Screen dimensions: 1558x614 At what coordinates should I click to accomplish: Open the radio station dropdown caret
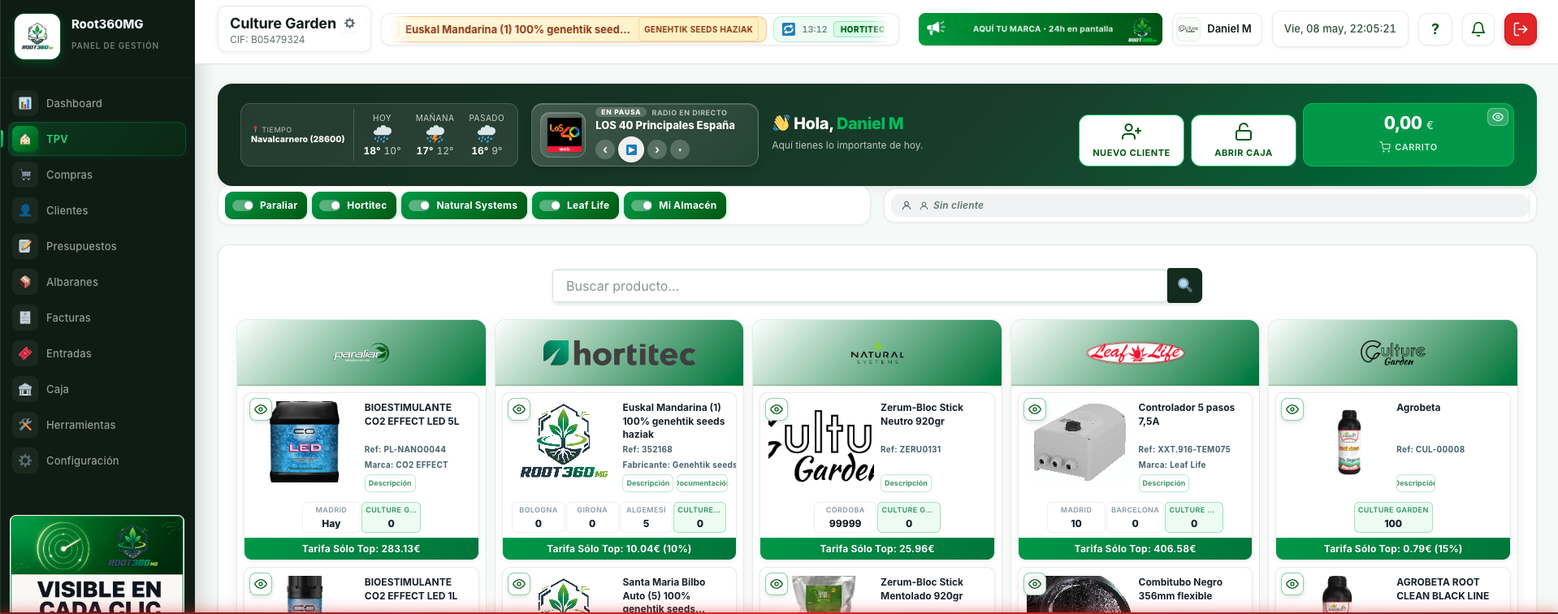(x=680, y=149)
